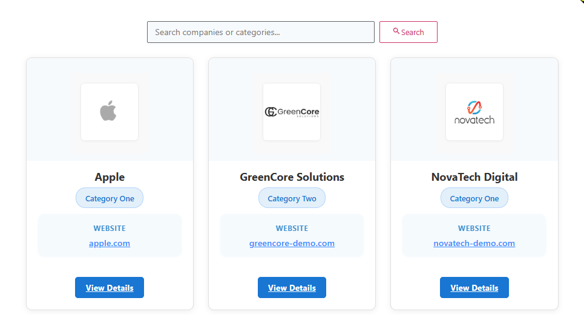This screenshot has width=584, height=315.
Task: View Details for the Apple card
Action: [110, 288]
